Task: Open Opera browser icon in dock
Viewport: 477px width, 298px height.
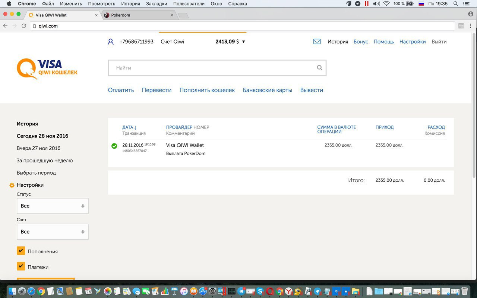Action: click(x=269, y=291)
